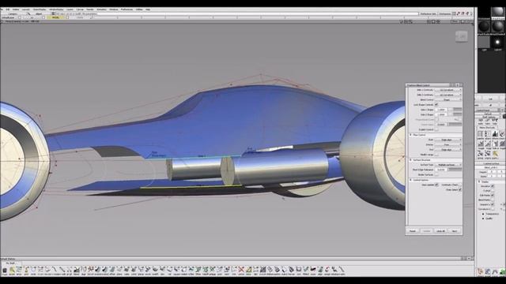Click the view cube icon in the viewport
The image size is (506, 284).
[462, 36]
